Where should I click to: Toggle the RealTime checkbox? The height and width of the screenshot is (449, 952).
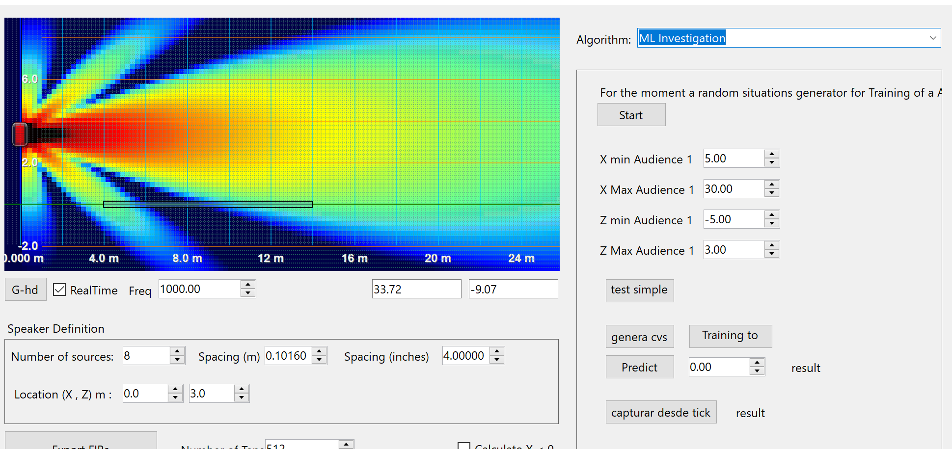pos(59,290)
